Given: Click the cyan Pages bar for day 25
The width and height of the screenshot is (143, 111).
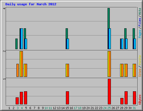Looking at the screenshot, I should [x=110, y=39].
